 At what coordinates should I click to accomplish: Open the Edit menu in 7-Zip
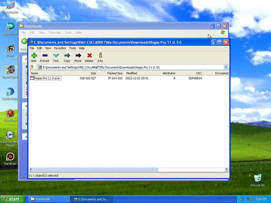coord(39,48)
